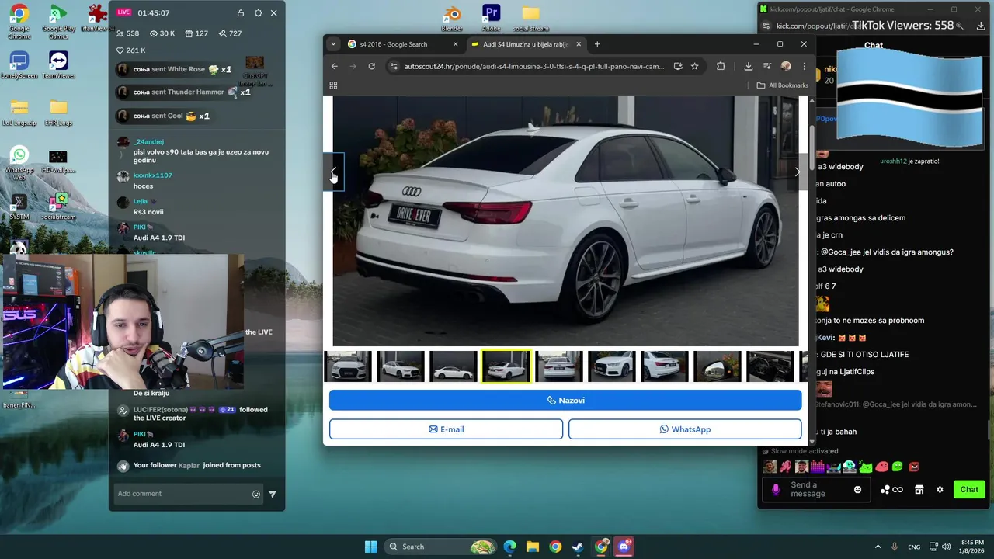Open Discord from the taskbar
This screenshot has width=994, height=559.
pyautogui.click(x=624, y=547)
